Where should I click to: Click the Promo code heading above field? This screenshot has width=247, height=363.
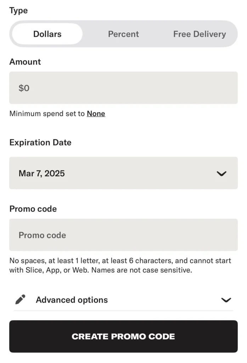33,209
